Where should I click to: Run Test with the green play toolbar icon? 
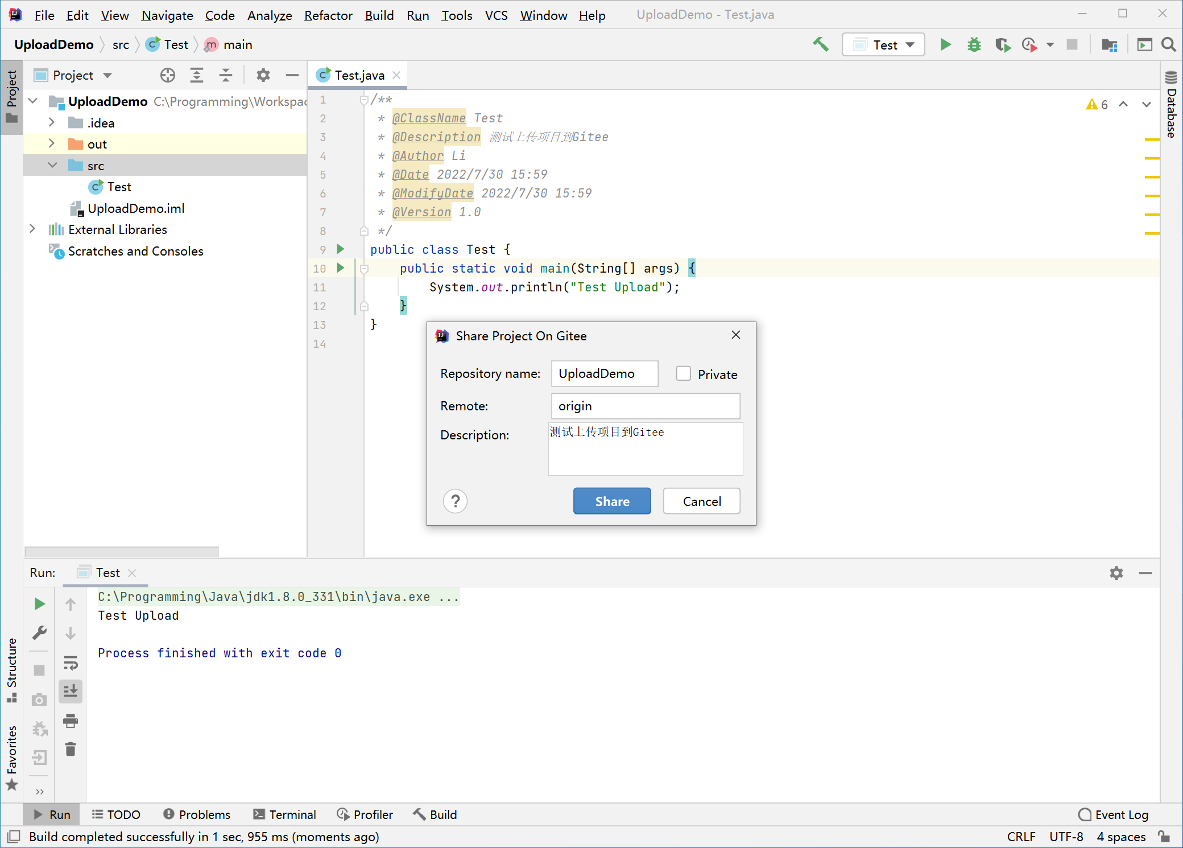click(x=945, y=44)
